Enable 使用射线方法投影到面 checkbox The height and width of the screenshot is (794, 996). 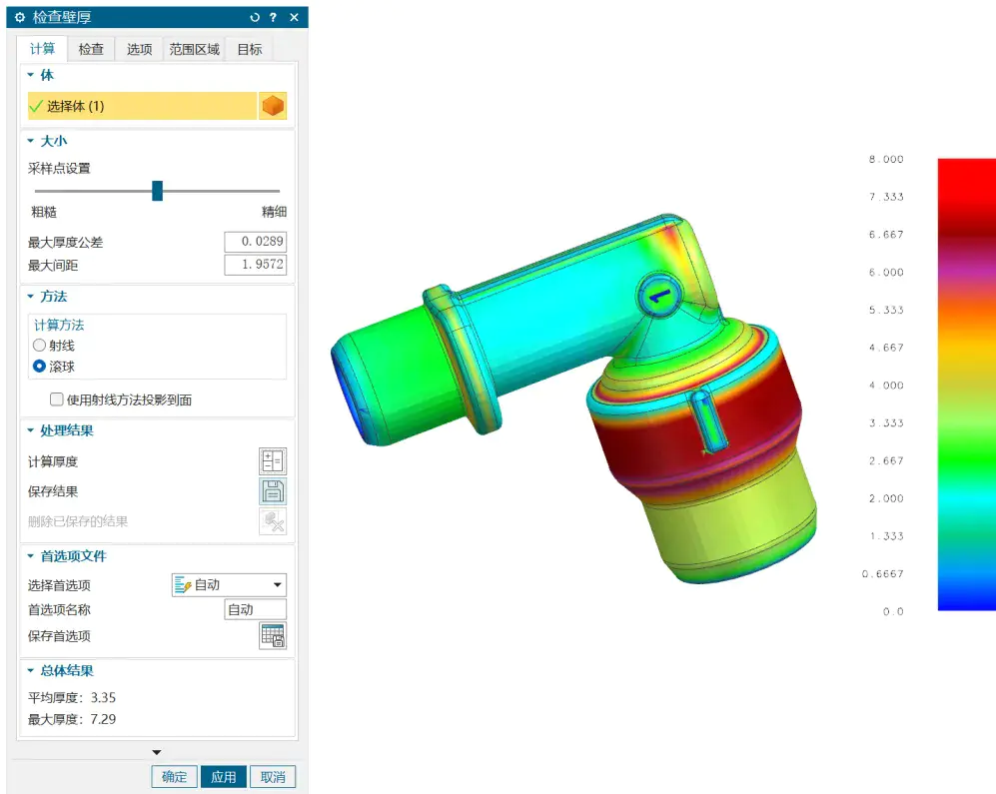coord(57,398)
